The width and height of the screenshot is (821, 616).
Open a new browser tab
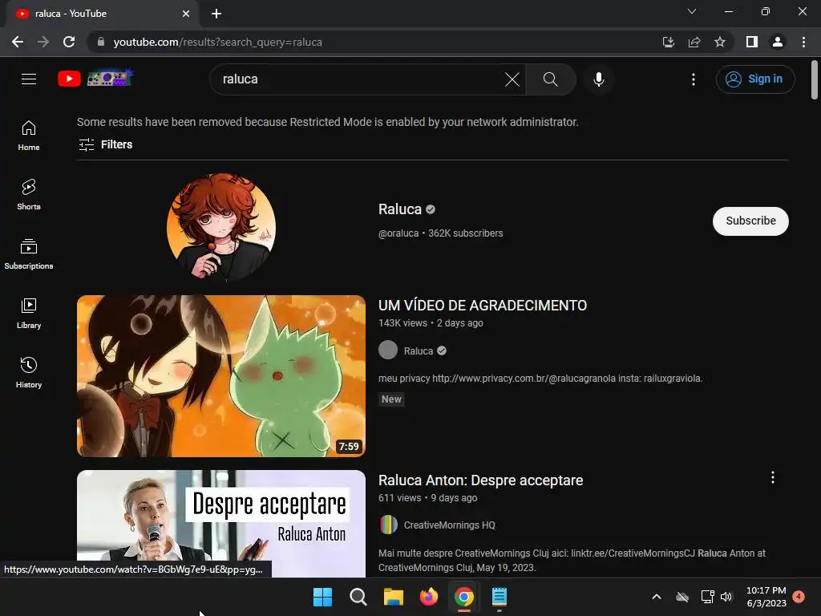point(216,14)
